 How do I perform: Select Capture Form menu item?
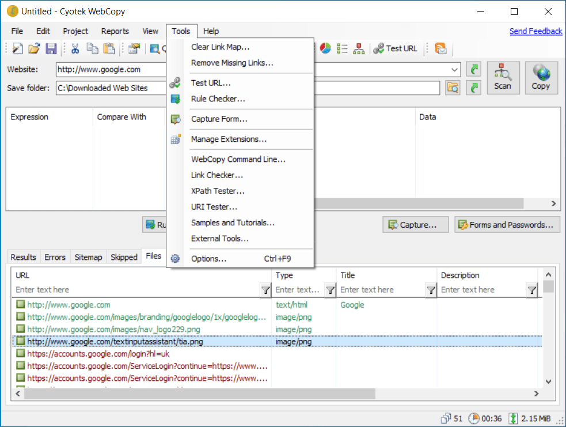click(x=240, y=119)
